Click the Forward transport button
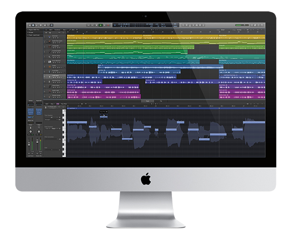Screen dimensions: 294x251 [x=93, y=25]
